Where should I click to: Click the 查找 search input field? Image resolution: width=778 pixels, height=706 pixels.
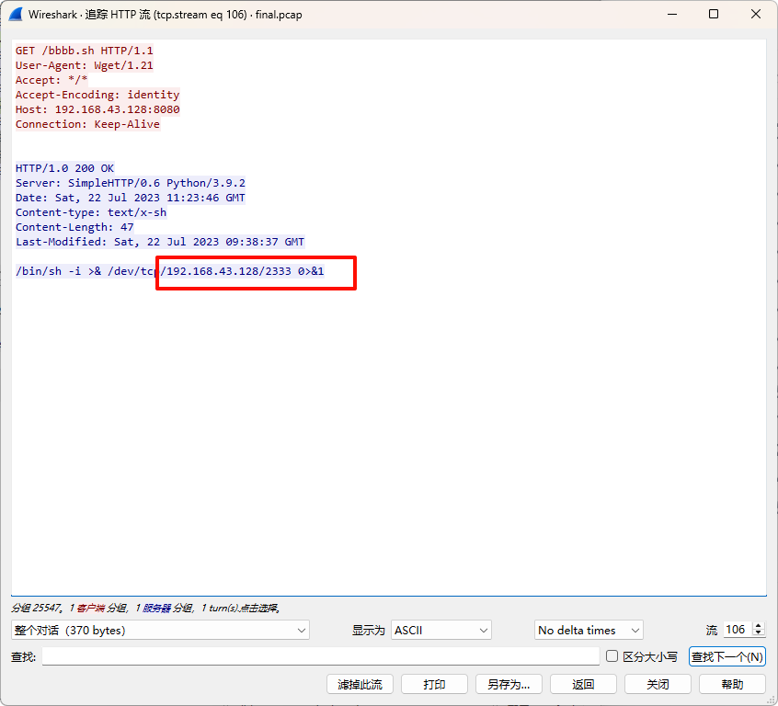321,656
